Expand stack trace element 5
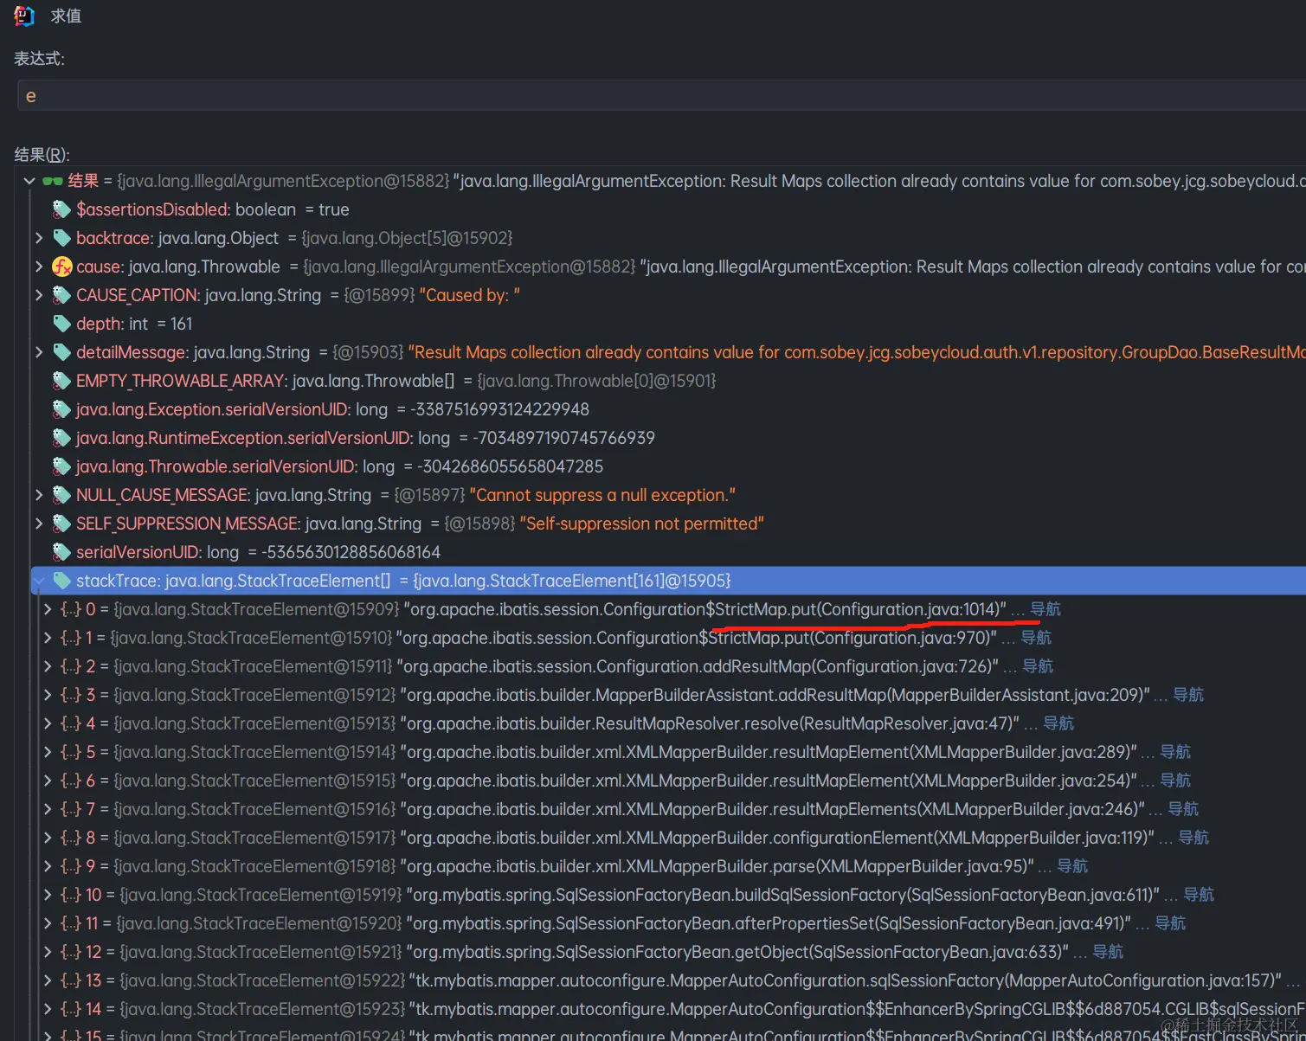 tap(48, 752)
